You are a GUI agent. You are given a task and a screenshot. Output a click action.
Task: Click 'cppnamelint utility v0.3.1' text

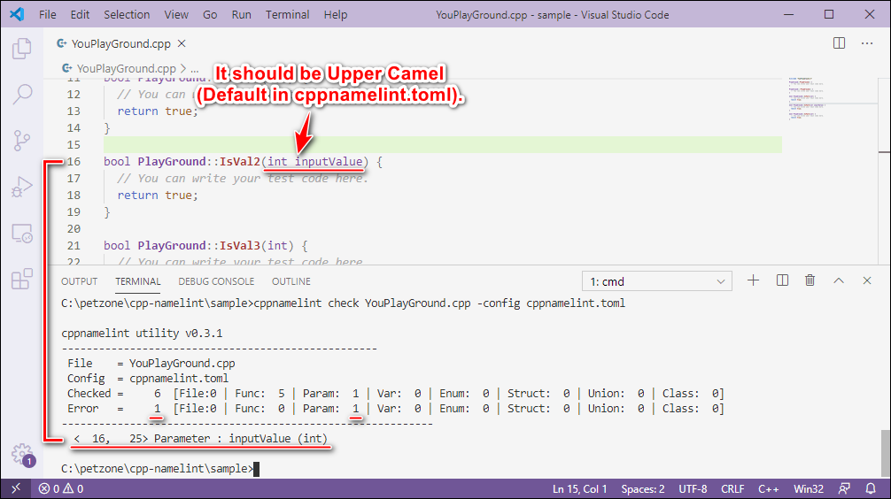142,334
